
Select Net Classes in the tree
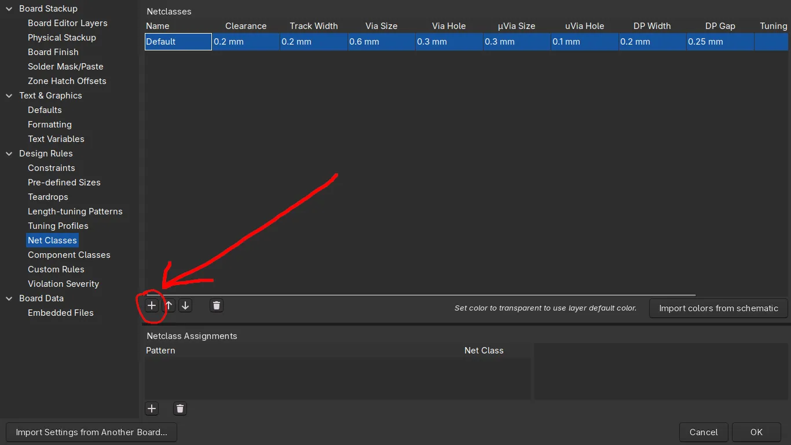52,240
